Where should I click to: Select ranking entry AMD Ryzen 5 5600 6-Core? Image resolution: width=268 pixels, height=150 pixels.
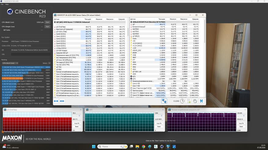26,81
